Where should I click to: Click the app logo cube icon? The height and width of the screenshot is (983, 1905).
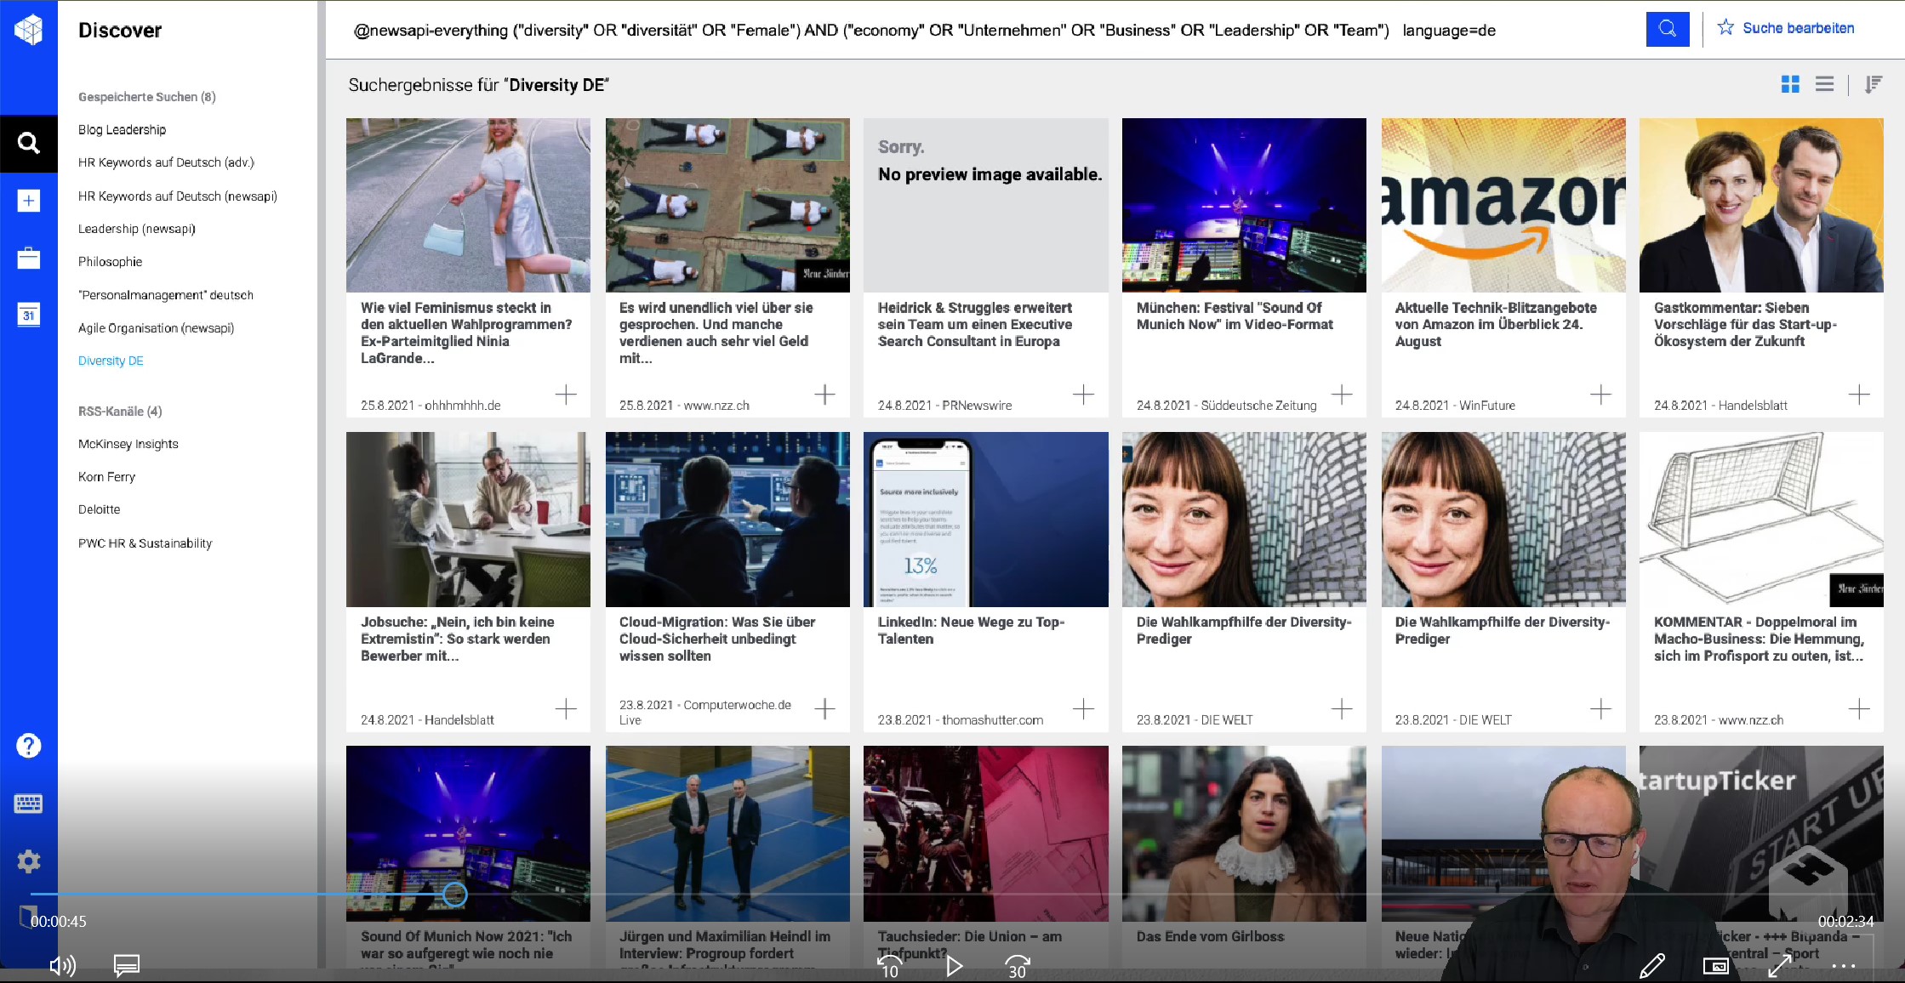(x=28, y=30)
